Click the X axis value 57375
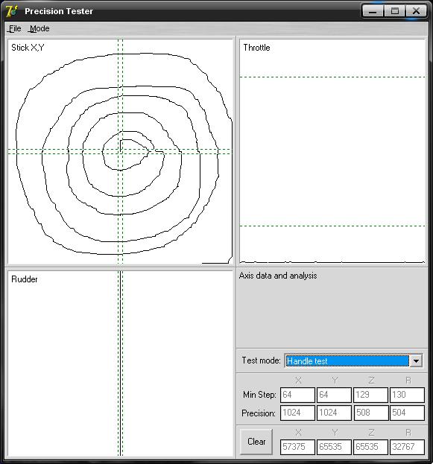 [297, 447]
